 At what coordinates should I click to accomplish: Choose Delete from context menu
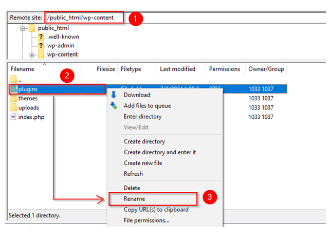coord(165,188)
